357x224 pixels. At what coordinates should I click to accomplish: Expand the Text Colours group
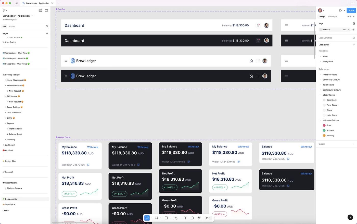320,85
